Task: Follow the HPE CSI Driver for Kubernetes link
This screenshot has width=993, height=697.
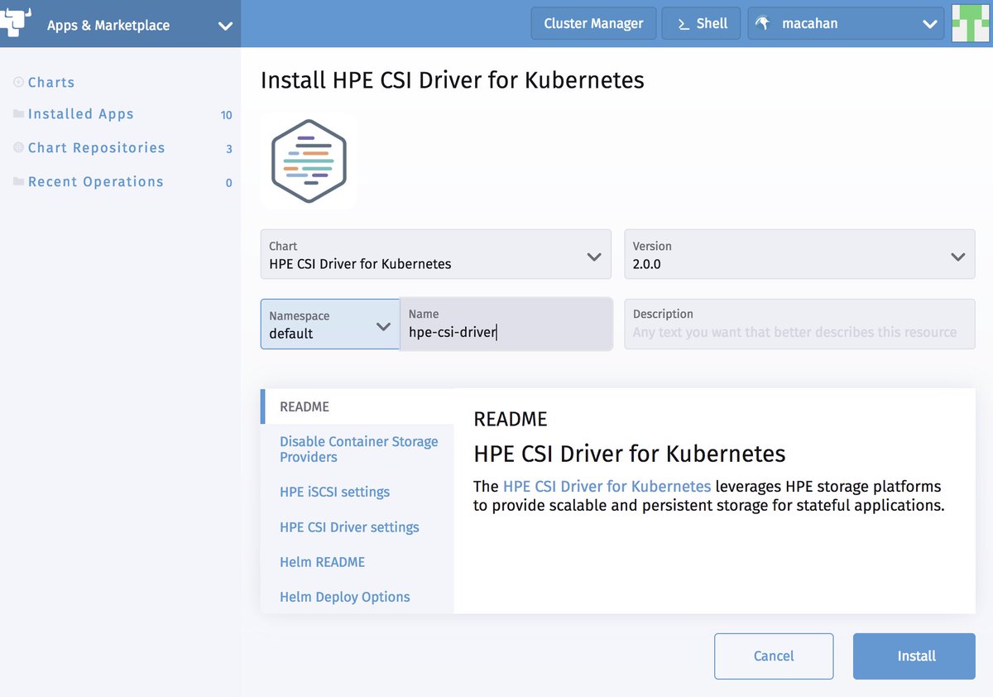Action: click(x=607, y=486)
